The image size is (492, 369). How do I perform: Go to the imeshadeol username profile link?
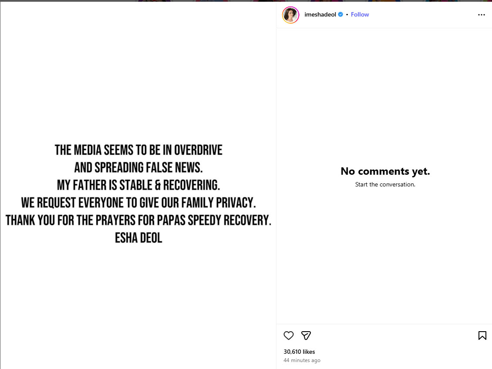(x=320, y=14)
